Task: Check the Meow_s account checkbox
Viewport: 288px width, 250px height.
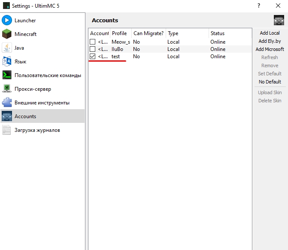Action: click(92, 42)
